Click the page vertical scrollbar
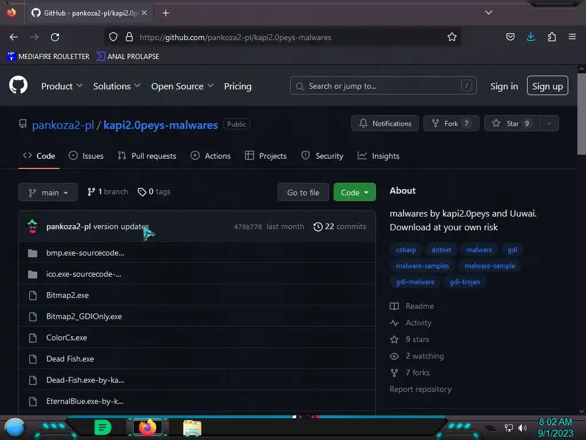The width and height of the screenshot is (586, 440). [581, 113]
